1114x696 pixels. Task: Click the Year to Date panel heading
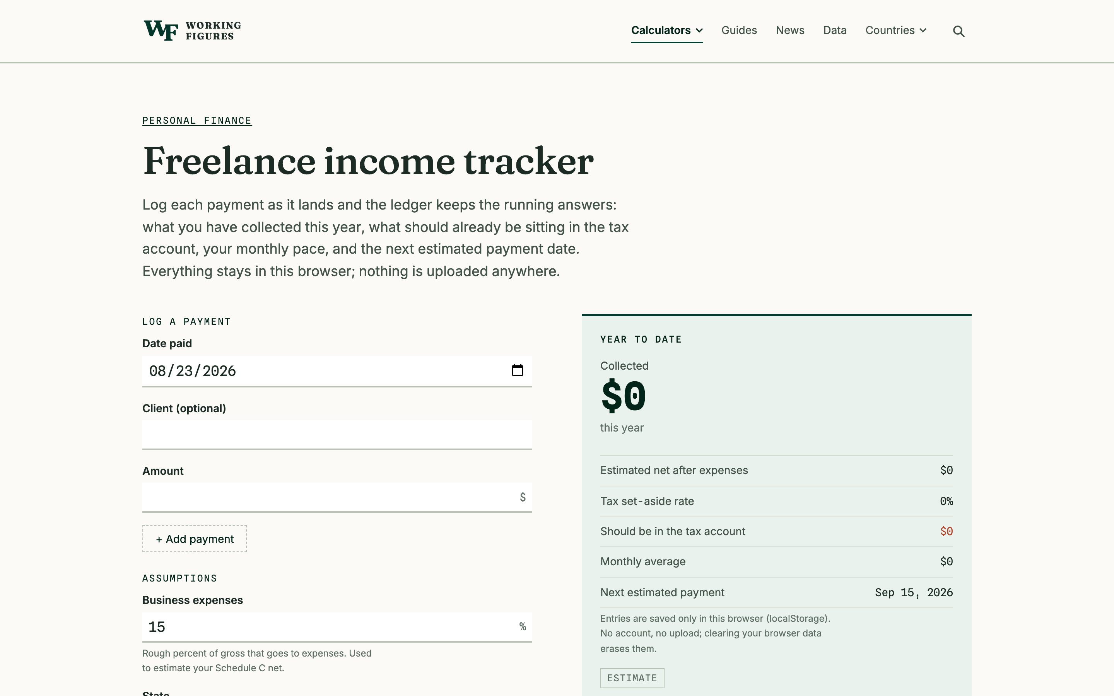tap(641, 340)
